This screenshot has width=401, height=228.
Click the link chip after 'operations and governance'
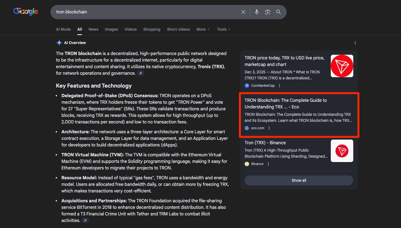141,73
